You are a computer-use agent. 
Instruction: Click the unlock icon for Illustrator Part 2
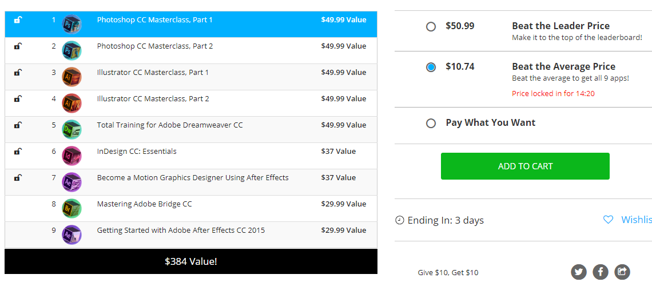[x=18, y=99]
